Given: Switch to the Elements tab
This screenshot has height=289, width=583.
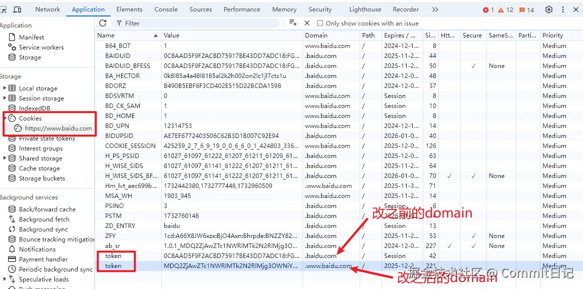Looking at the screenshot, I should (129, 9).
